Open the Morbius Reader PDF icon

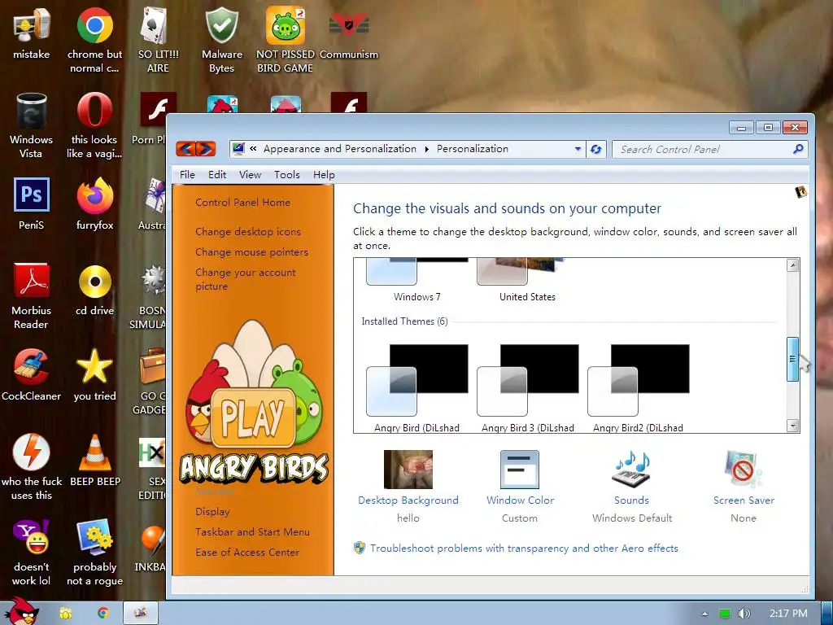coord(32,296)
